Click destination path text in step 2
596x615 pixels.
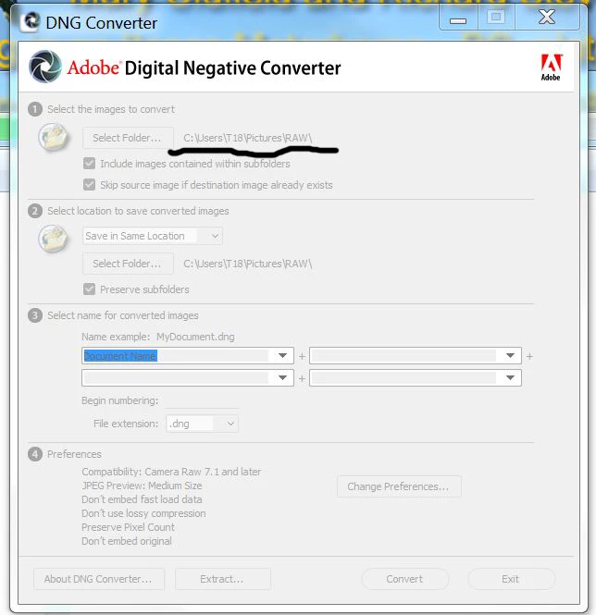[x=247, y=264]
